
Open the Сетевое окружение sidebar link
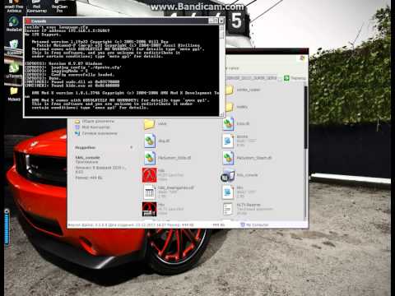[x=96, y=133]
